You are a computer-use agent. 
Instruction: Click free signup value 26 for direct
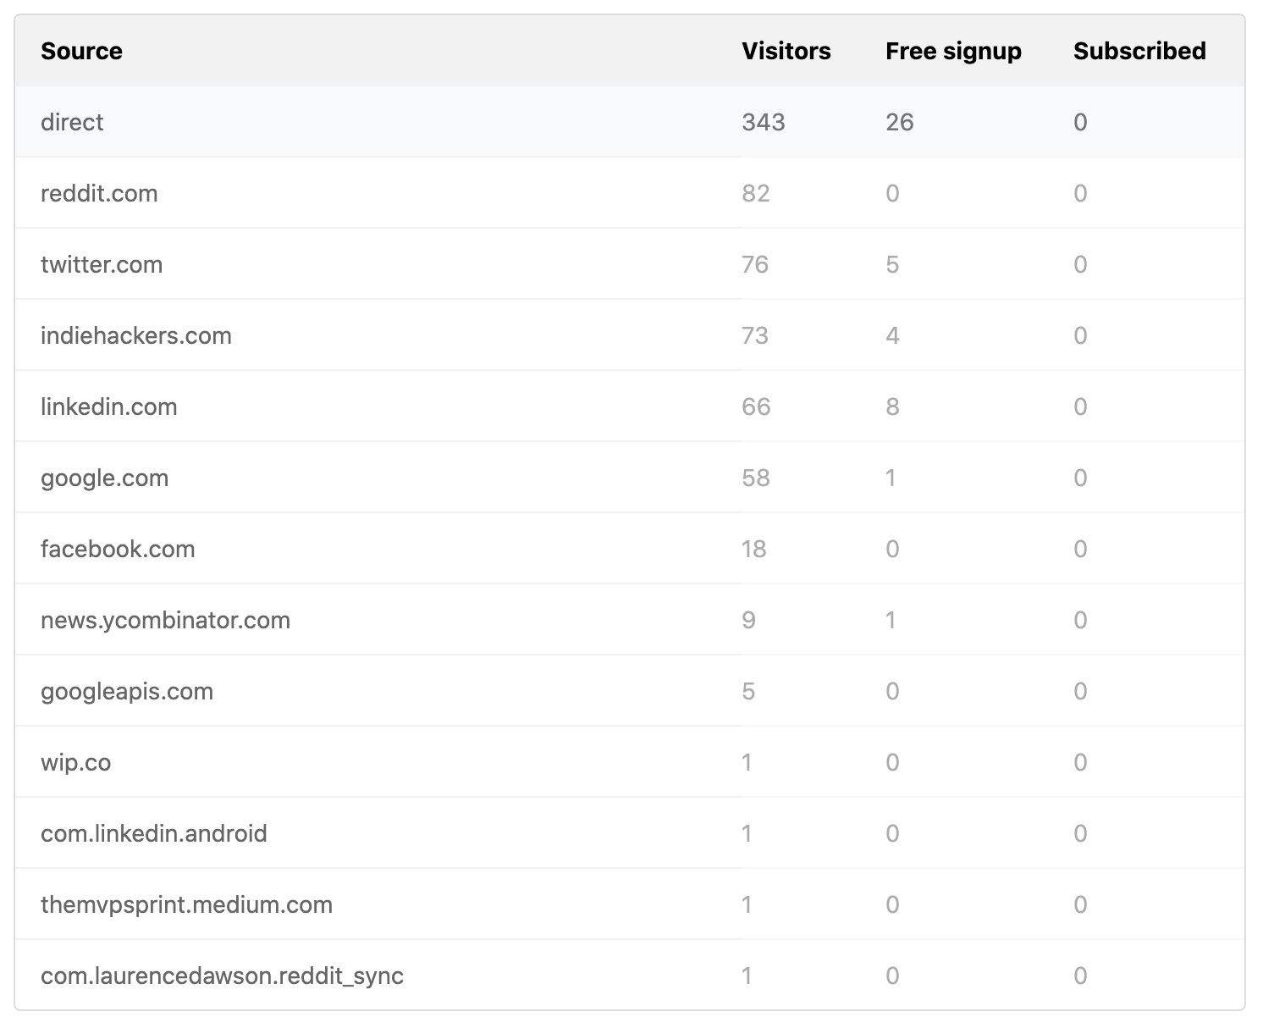point(900,122)
